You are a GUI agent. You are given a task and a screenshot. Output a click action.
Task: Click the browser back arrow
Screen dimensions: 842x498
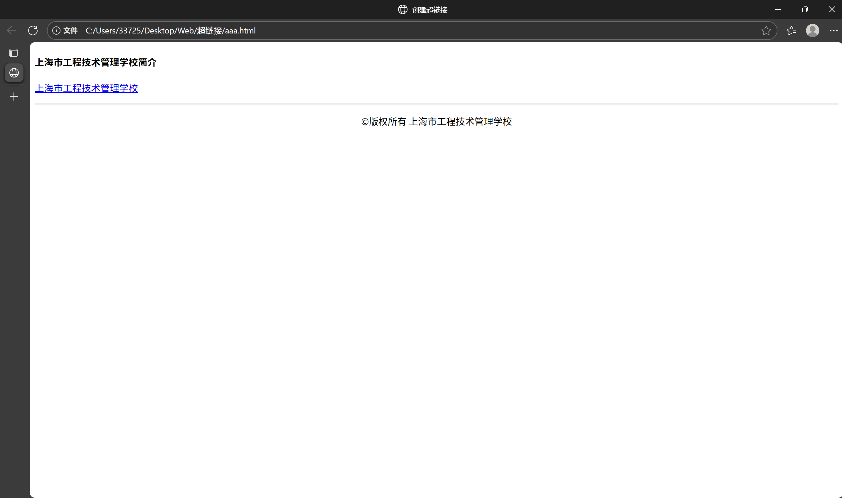[12, 31]
